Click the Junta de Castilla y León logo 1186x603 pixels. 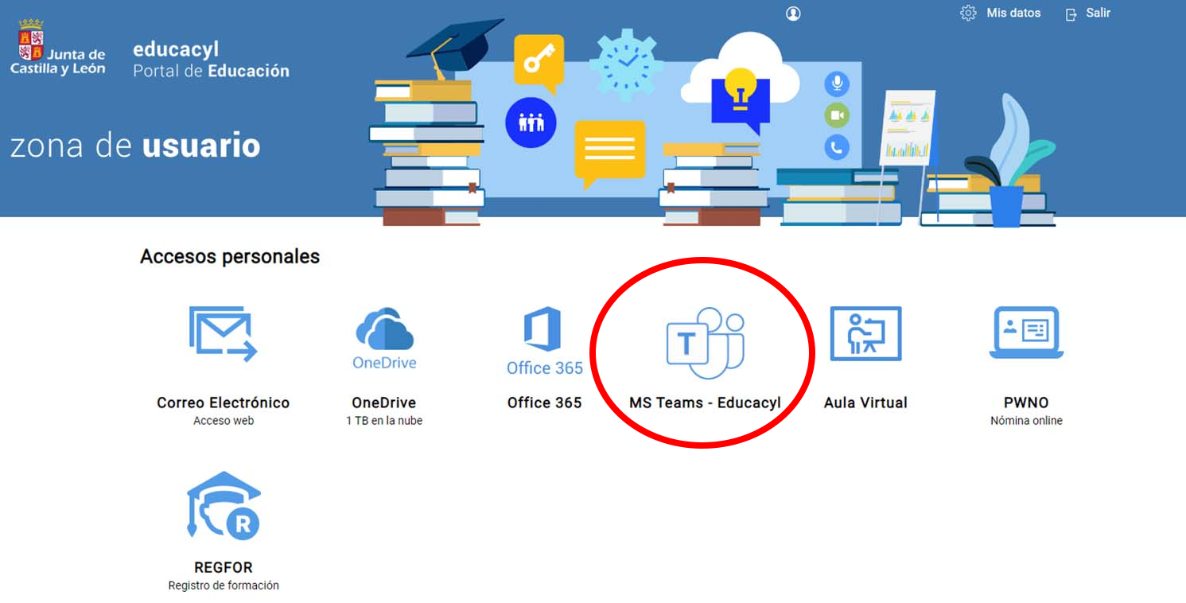[57, 47]
